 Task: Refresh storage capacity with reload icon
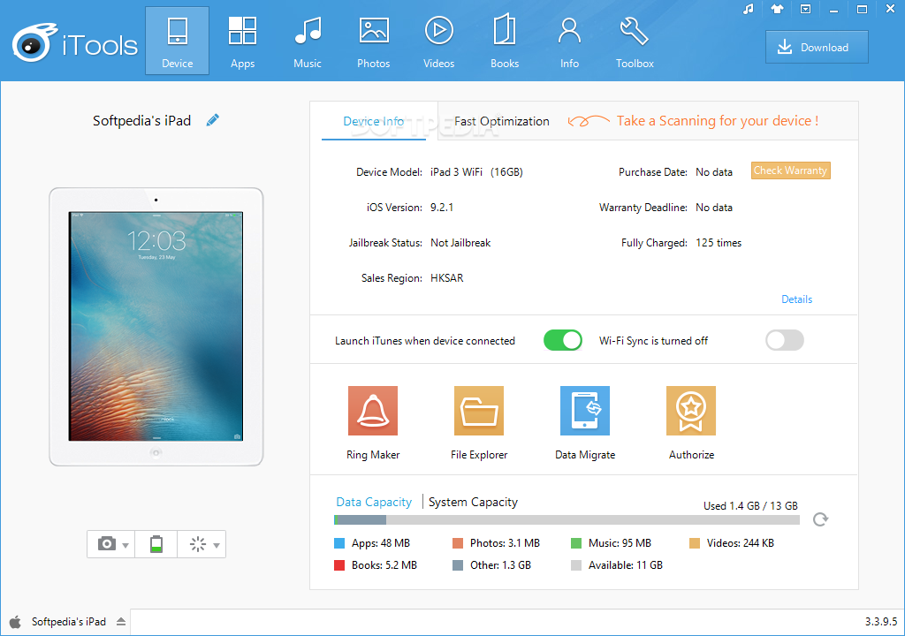820,519
